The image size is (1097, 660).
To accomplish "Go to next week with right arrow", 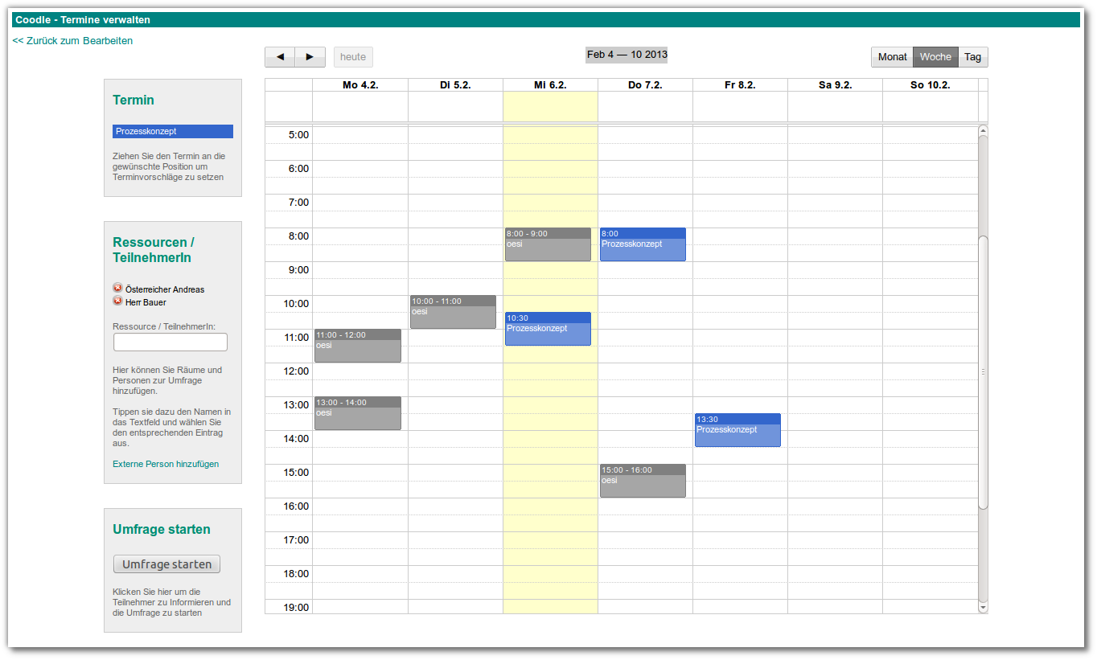I will click(x=310, y=57).
